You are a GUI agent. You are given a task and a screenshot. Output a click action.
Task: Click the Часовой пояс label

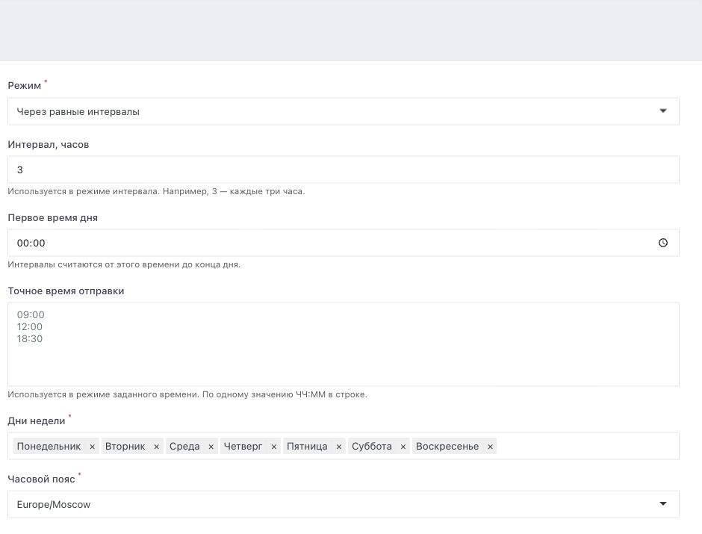[x=41, y=479]
